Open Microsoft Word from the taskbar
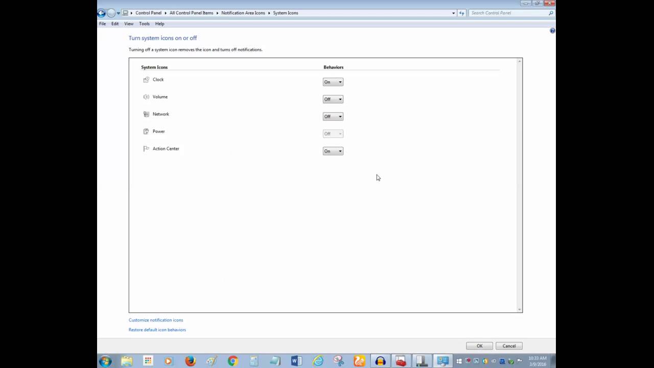This screenshot has height=368, width=654. tap(296, 361)
